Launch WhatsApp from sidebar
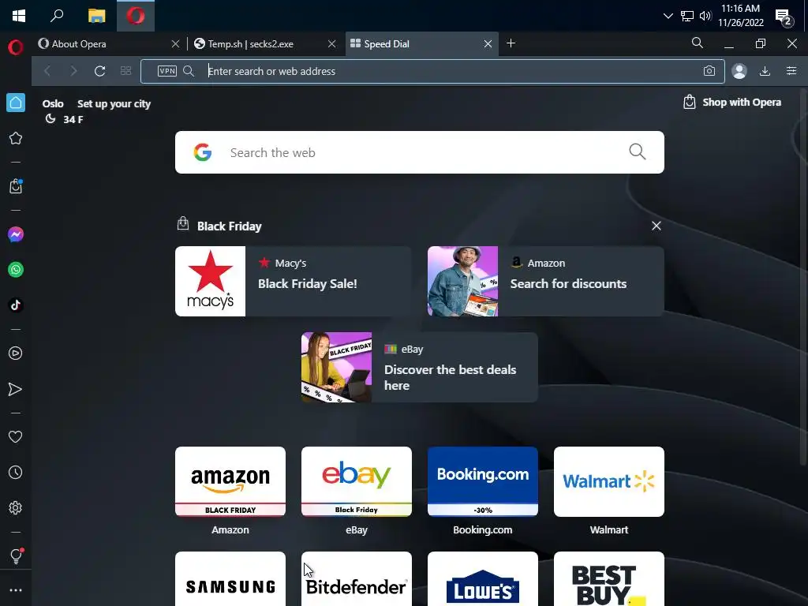808x606 pixels. point(16,270)
